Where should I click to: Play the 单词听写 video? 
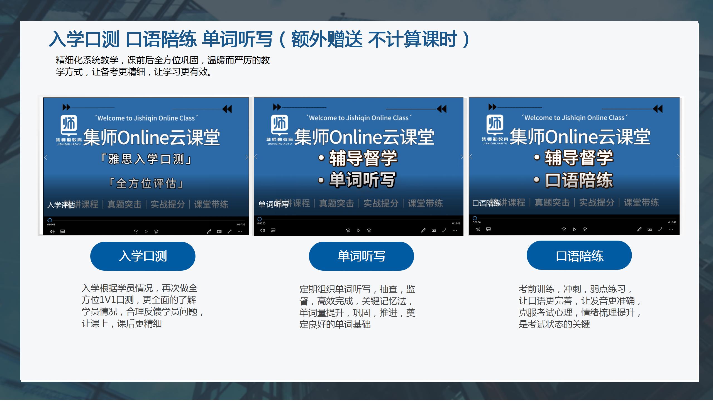(x=359, y=230)
